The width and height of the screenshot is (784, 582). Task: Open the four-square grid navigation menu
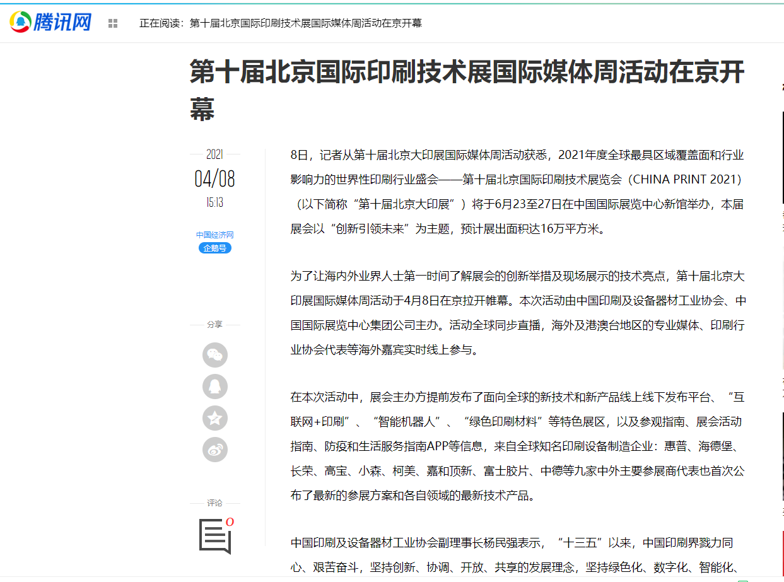(x=113, y=23)
